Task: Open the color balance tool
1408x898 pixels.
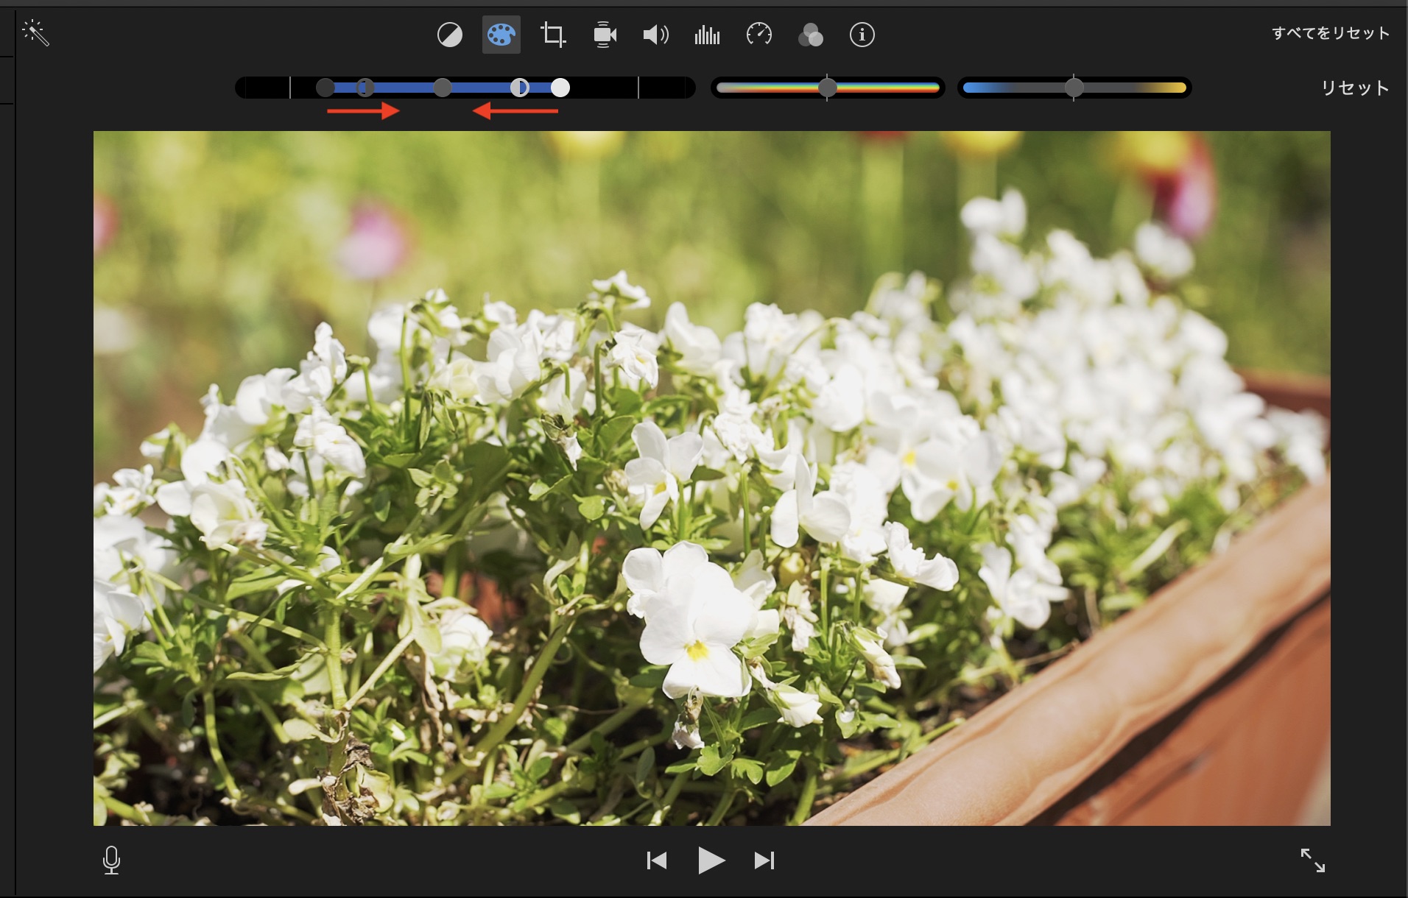Action: click(449, 35)
